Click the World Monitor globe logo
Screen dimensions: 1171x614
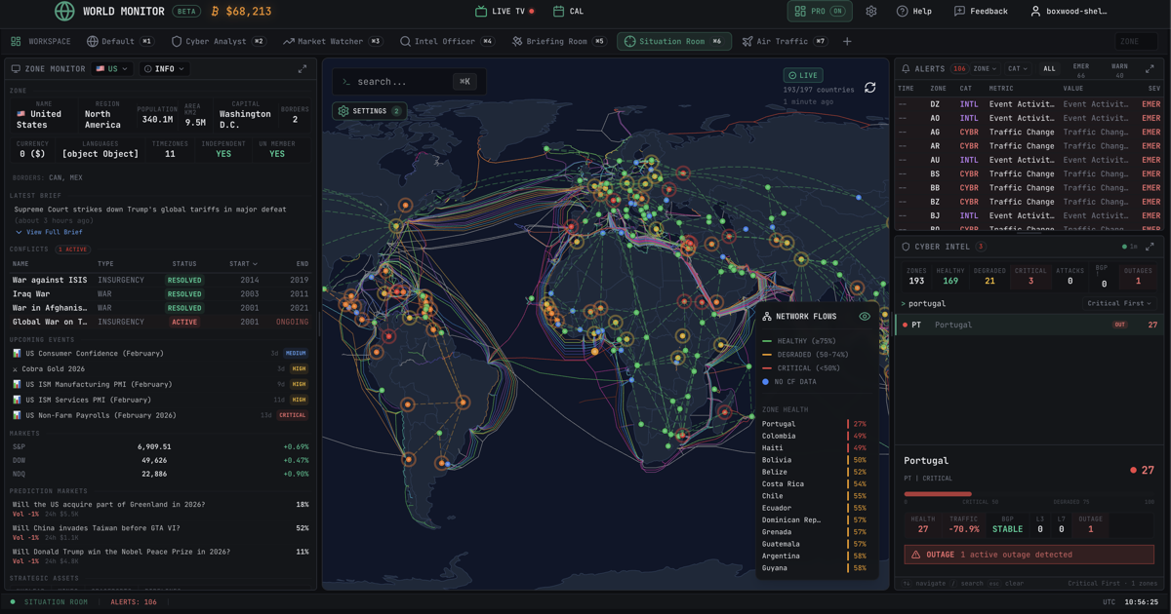(64, 12)
